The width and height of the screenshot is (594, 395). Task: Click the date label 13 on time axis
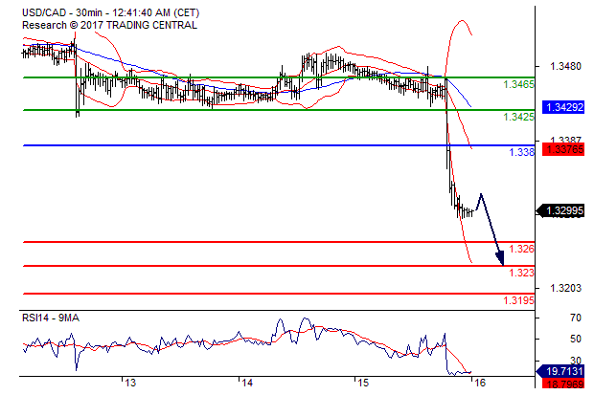click(x=130, y=384)
